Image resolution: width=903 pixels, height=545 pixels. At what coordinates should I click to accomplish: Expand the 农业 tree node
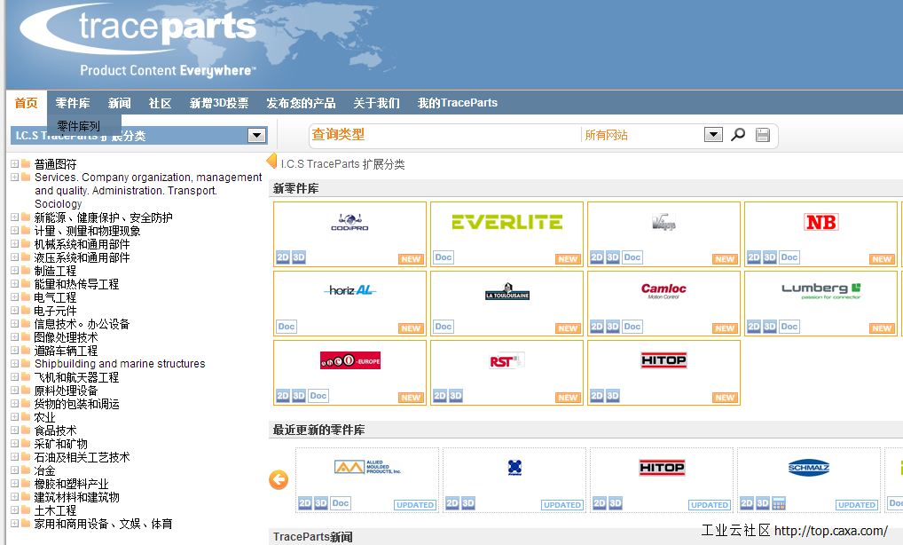(14, 417)
